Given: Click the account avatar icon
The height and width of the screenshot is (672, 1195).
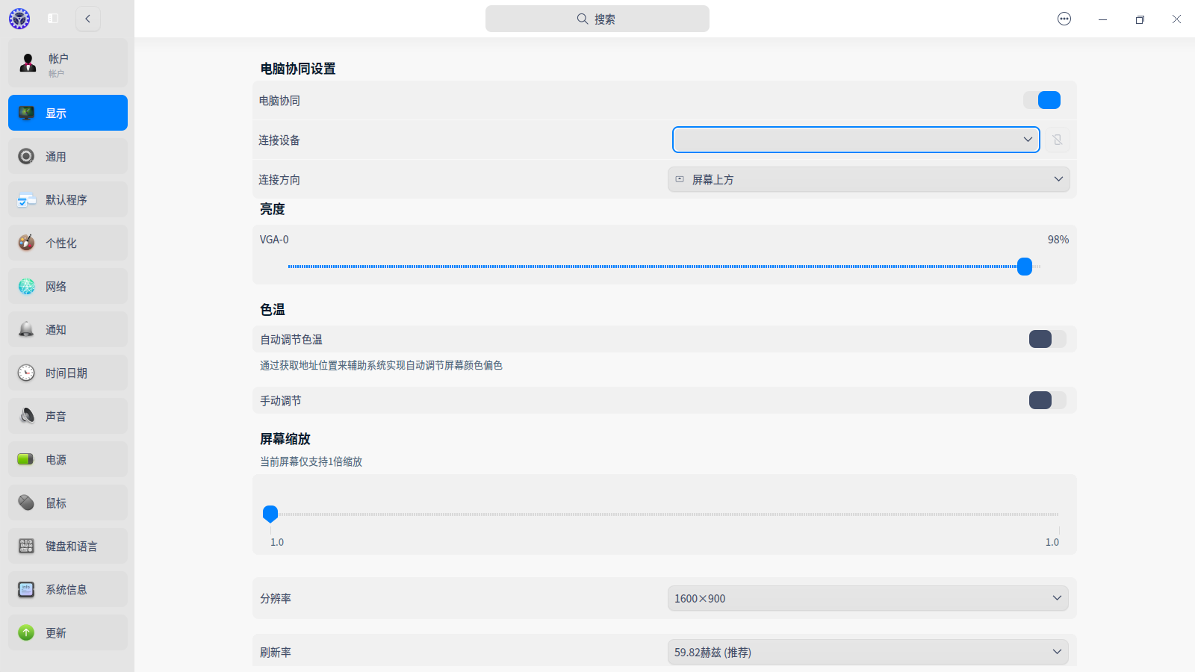Looking at the screenshot, I should (28, 63).
